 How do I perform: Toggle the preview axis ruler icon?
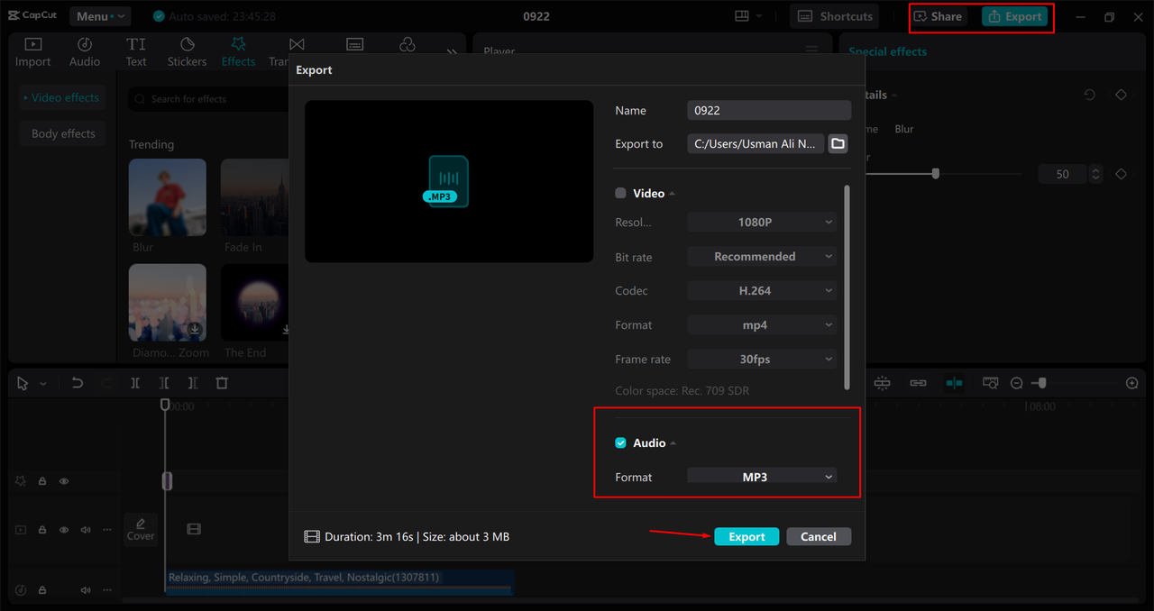tap(990, 383)
